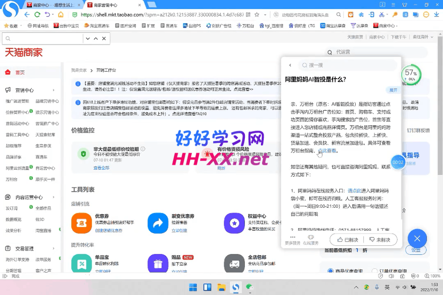This screenshot has height=295, width=443.
Task: Show hidden system tray icons
Action: [356, 287]
